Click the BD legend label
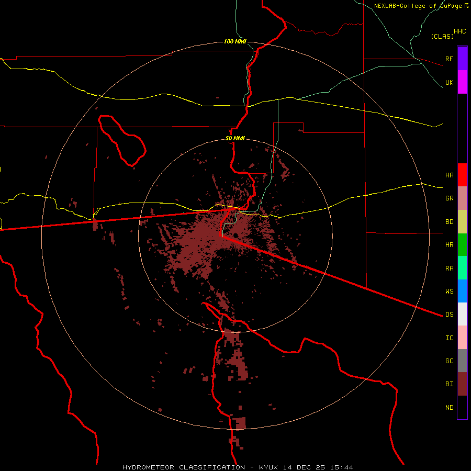471x471 pixels. [x=449, y=222]
